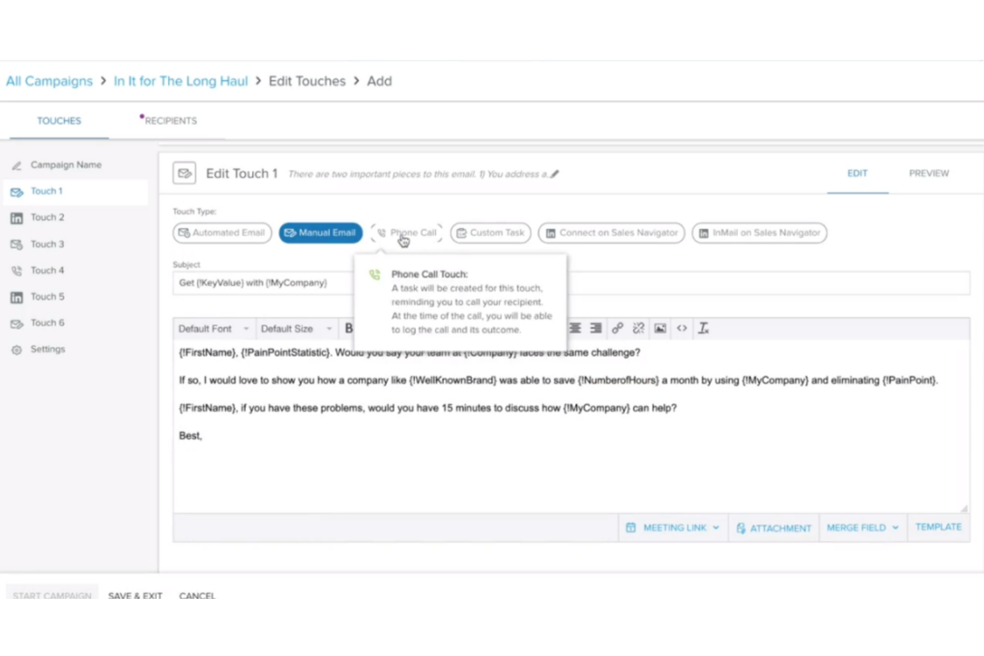Navigate back via All Campaigns breadcrumb
This screenshot has width=984, height=656.
(49, 80)
